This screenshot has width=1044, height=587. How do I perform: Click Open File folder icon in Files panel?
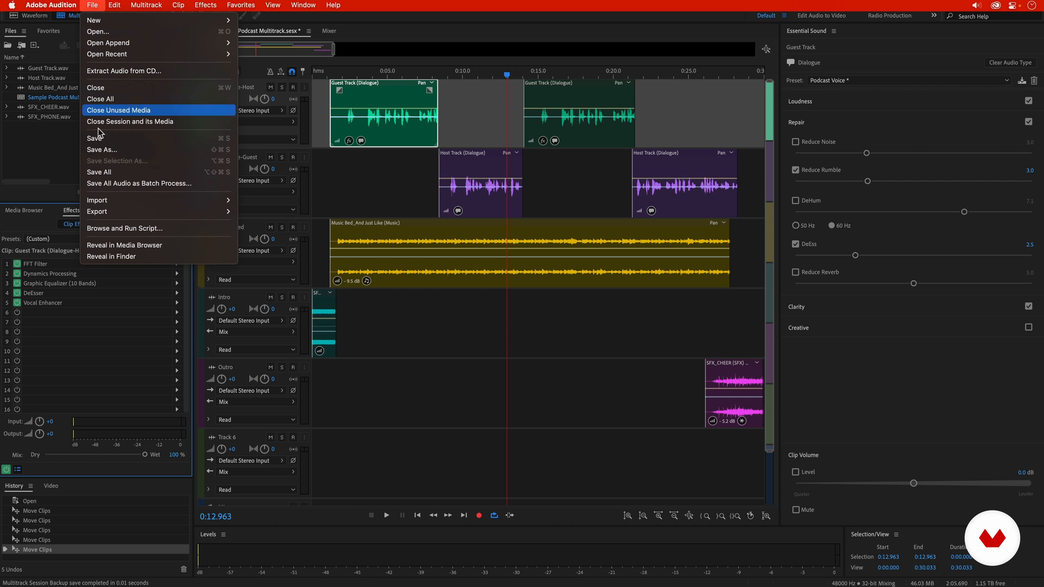[8, 45]
